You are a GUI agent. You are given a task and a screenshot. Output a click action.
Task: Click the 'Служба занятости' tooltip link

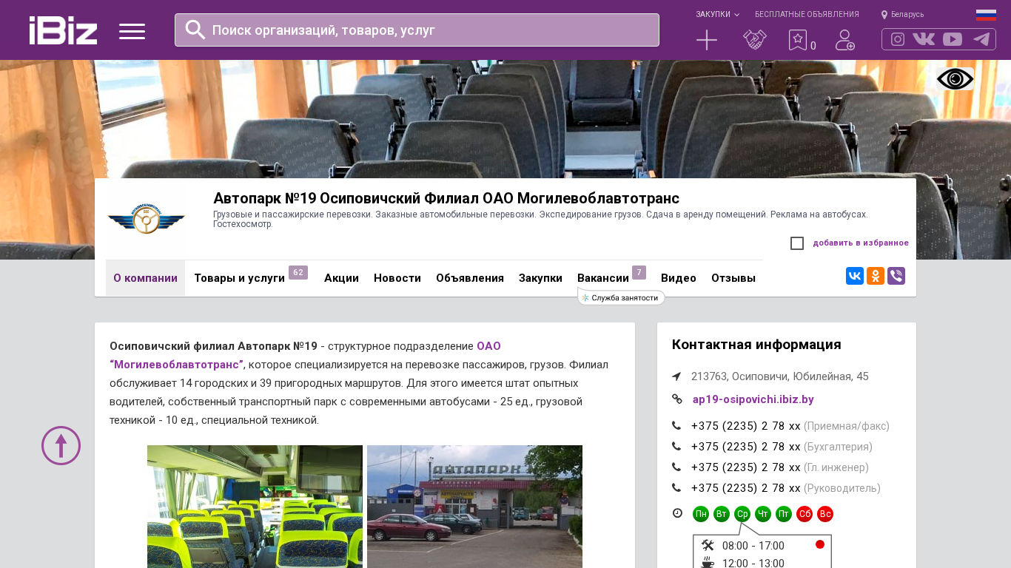pyautogui.click(x=622, y=298)
